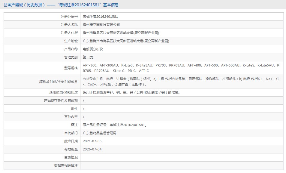Image resolution: width=286 pixels, height=173 pixels.
Task: Select approval date 2021-07-05
Action: (x=92, y=141)
